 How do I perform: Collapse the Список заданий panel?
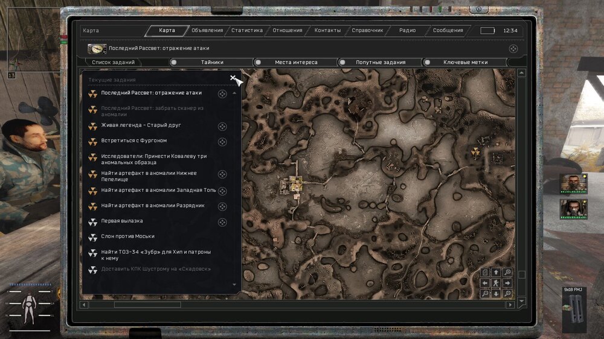(x=234, y=78)
